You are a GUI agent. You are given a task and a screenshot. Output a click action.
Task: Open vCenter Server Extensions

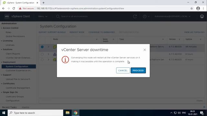18,58
